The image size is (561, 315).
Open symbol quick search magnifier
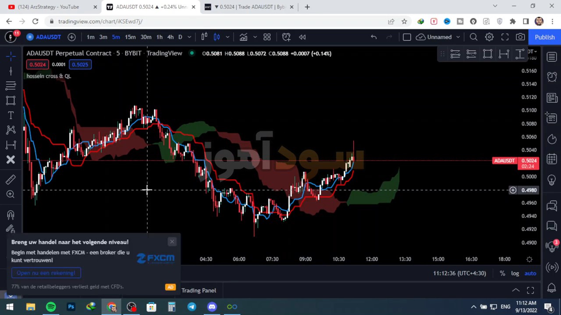point(474,37)
